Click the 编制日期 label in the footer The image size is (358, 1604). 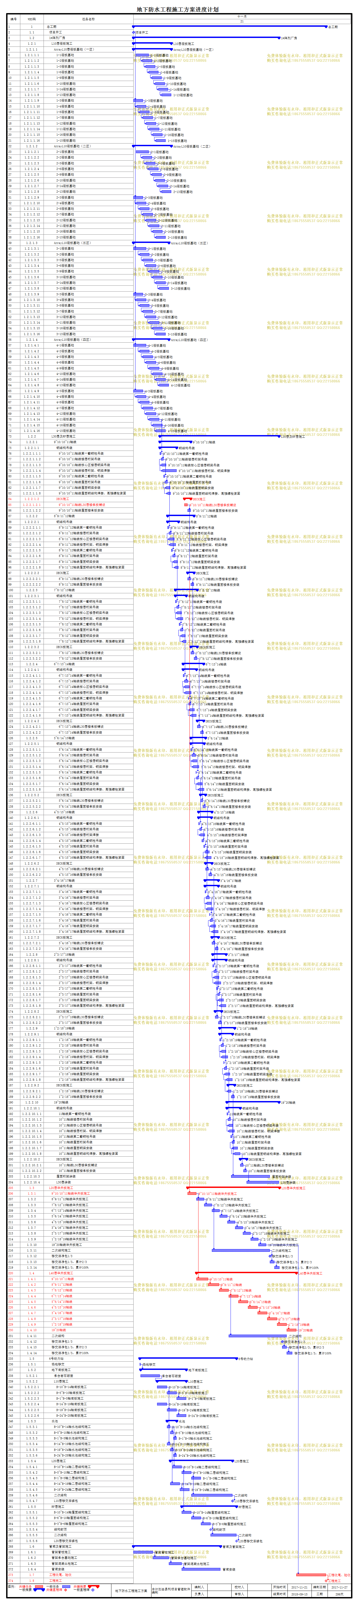tap(320, 1587)
